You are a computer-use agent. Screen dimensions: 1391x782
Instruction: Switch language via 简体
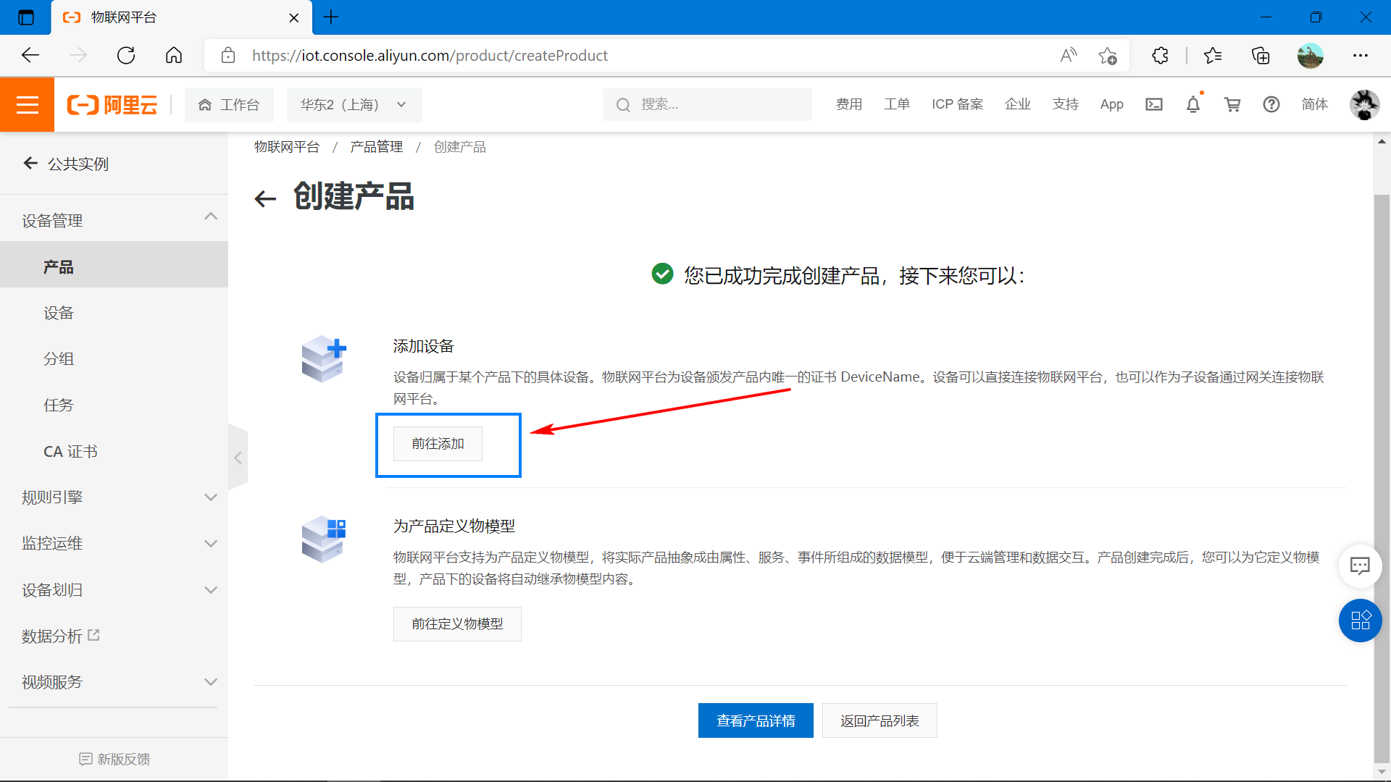point(1315,105)
